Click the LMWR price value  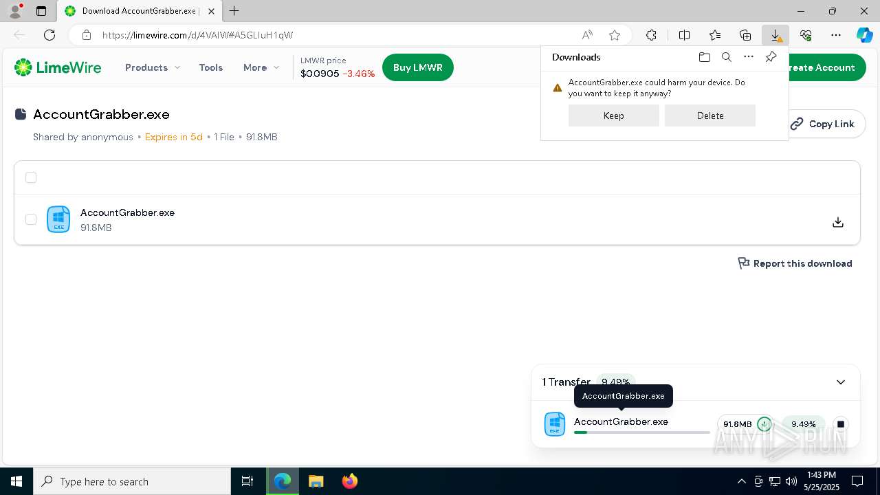point(320,74)
